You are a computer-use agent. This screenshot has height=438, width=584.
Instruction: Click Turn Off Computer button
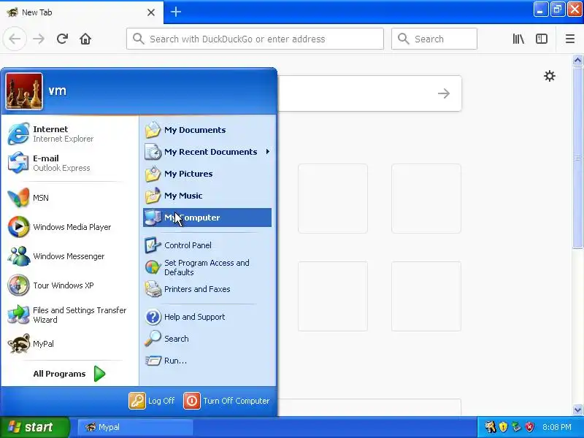pyautogui.click(x=226, y=401)
